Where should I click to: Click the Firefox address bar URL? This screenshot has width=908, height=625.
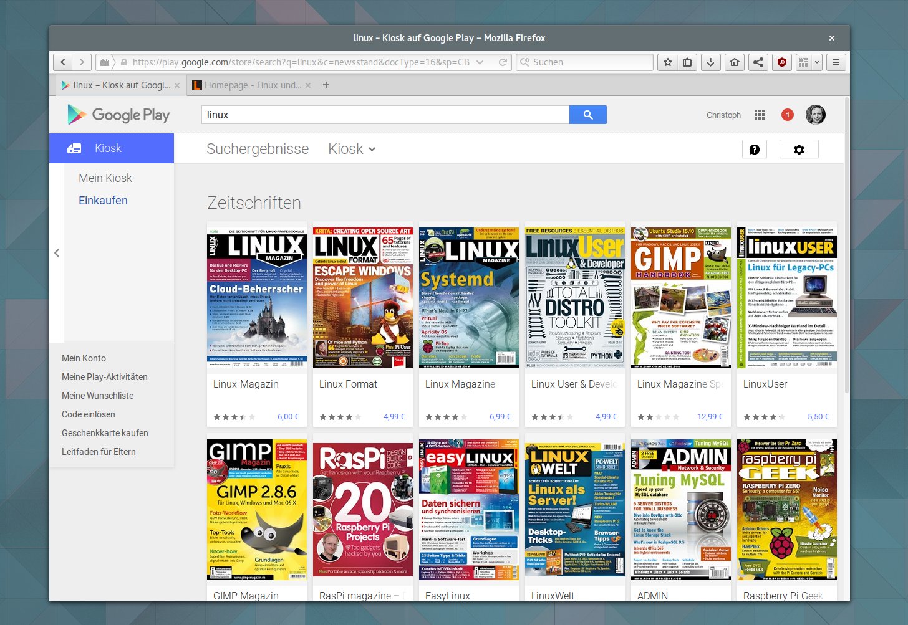[301, 62]
